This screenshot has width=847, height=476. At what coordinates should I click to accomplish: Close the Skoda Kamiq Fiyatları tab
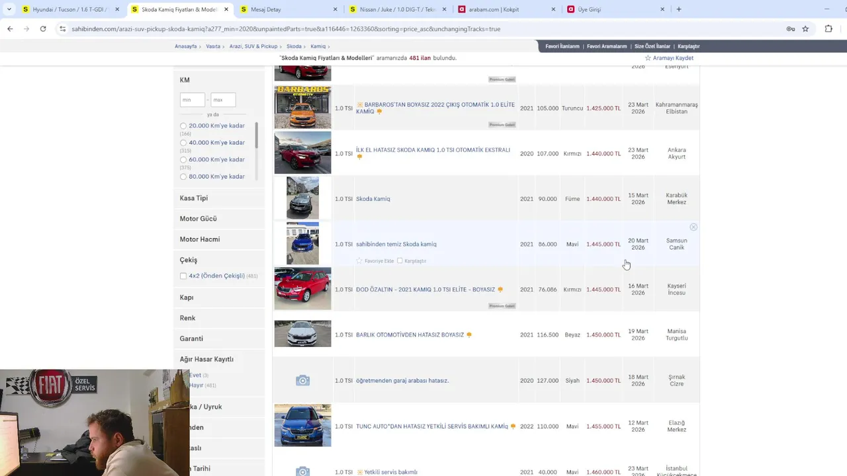coord(226,9)
